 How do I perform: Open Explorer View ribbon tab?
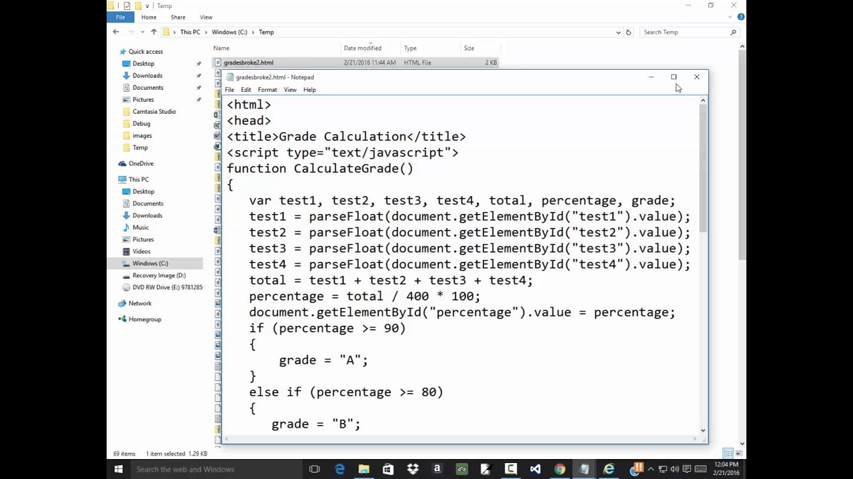point(206,17)
